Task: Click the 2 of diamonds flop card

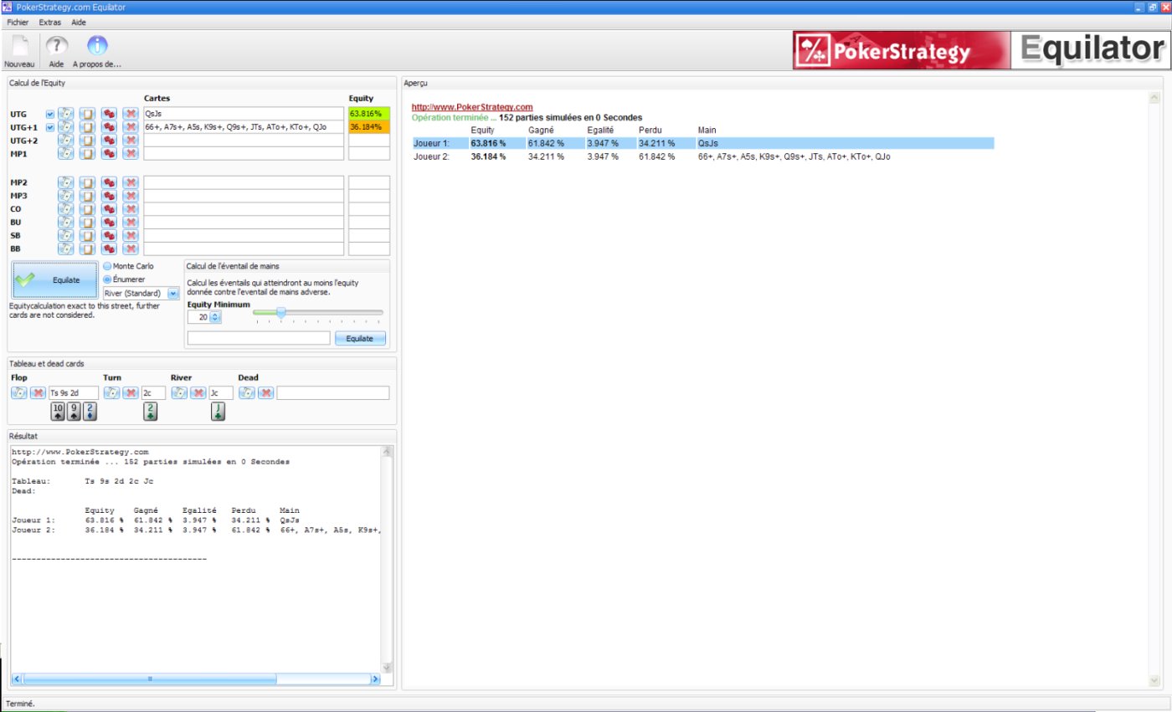Action: [x=90, y=412]
